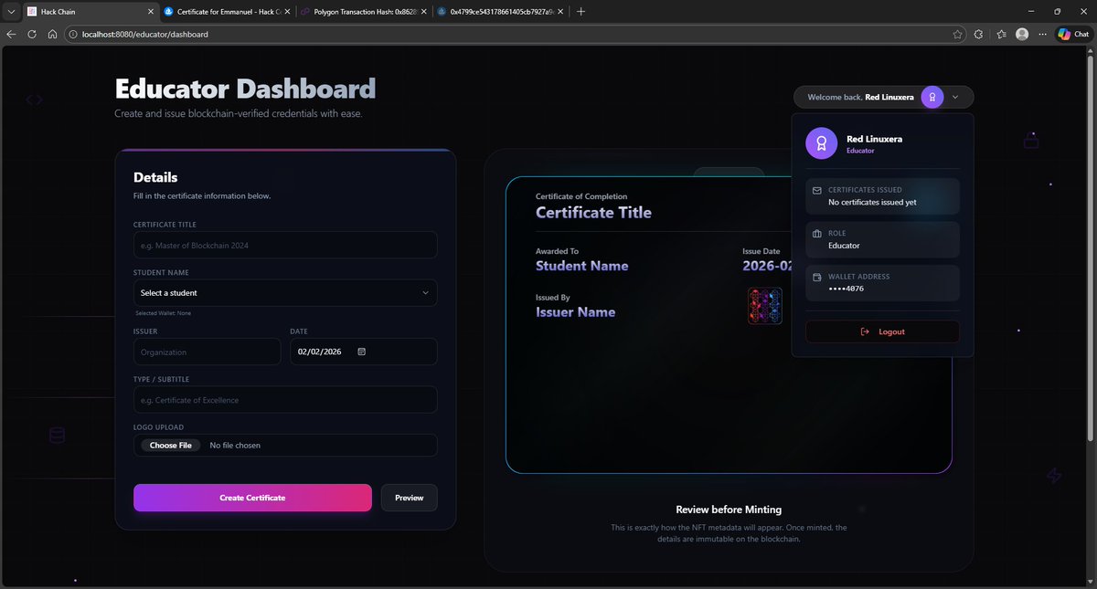Focus the Type / Subtitle field

pyautogui.click(x=285, y=400)
